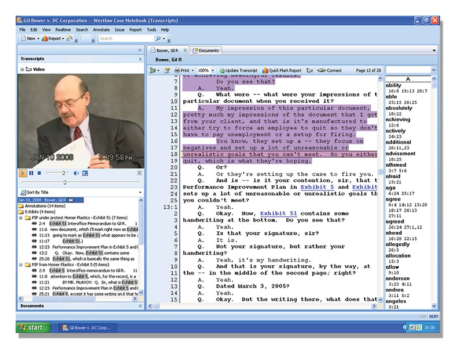Select the Jan 10, 2008 Bower transcript row
Image resolution: width=461 pixels, height=352 pixels.
pos(51,200)
